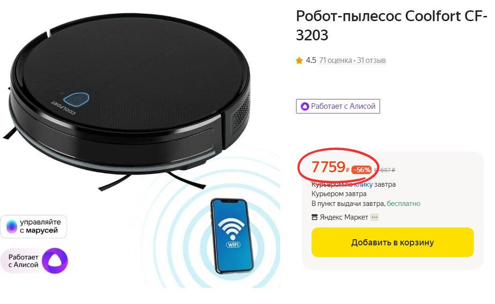Click the Яндекс Маркет seller name

click(x=344, y=217)
